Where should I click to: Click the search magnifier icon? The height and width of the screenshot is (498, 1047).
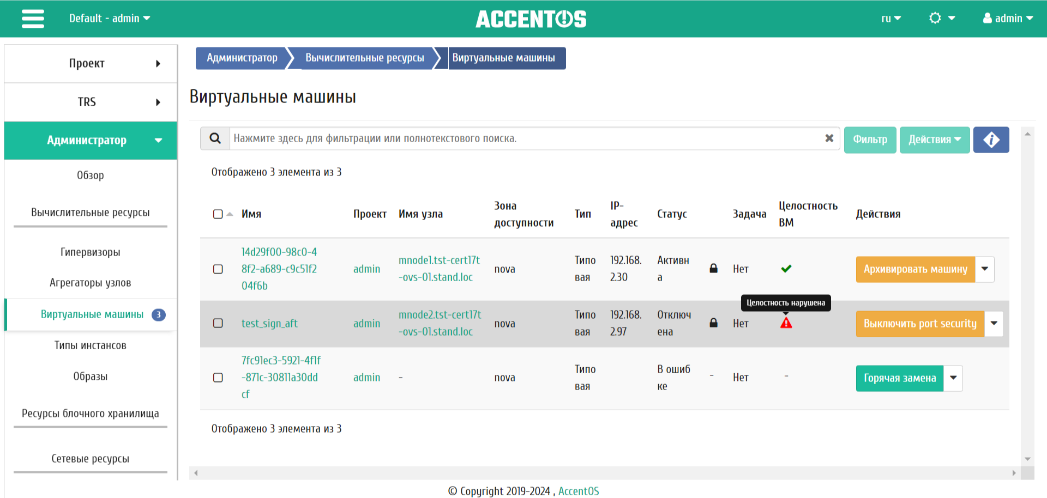(215, 138)
